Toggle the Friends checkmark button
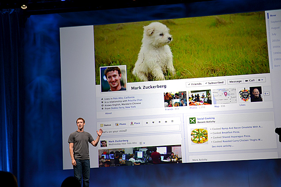 pyautogui.click(x=195, y=84)
